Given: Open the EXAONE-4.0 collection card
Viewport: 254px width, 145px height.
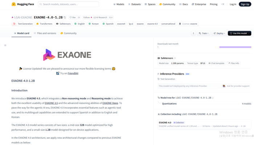Looking at the screenshot, I should (x=204, y=124).
